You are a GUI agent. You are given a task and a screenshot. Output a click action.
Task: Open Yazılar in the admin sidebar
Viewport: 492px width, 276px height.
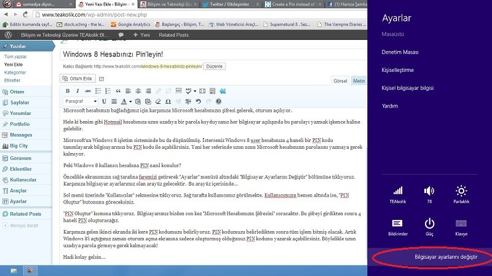(x=26, y=46)
